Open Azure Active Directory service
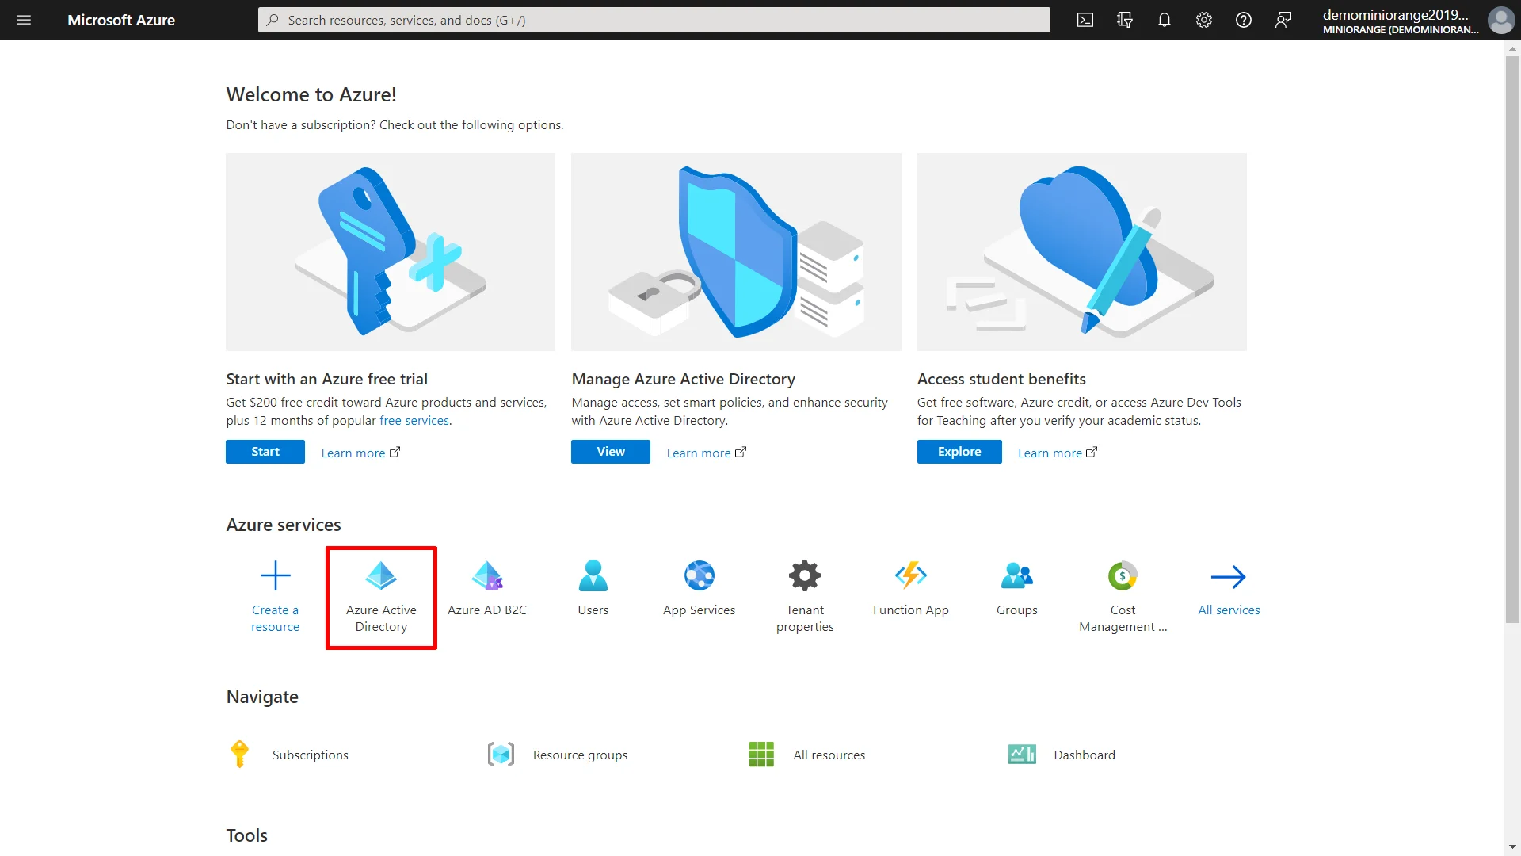This screenshot has width=1521, height=856. pos(381,598)
